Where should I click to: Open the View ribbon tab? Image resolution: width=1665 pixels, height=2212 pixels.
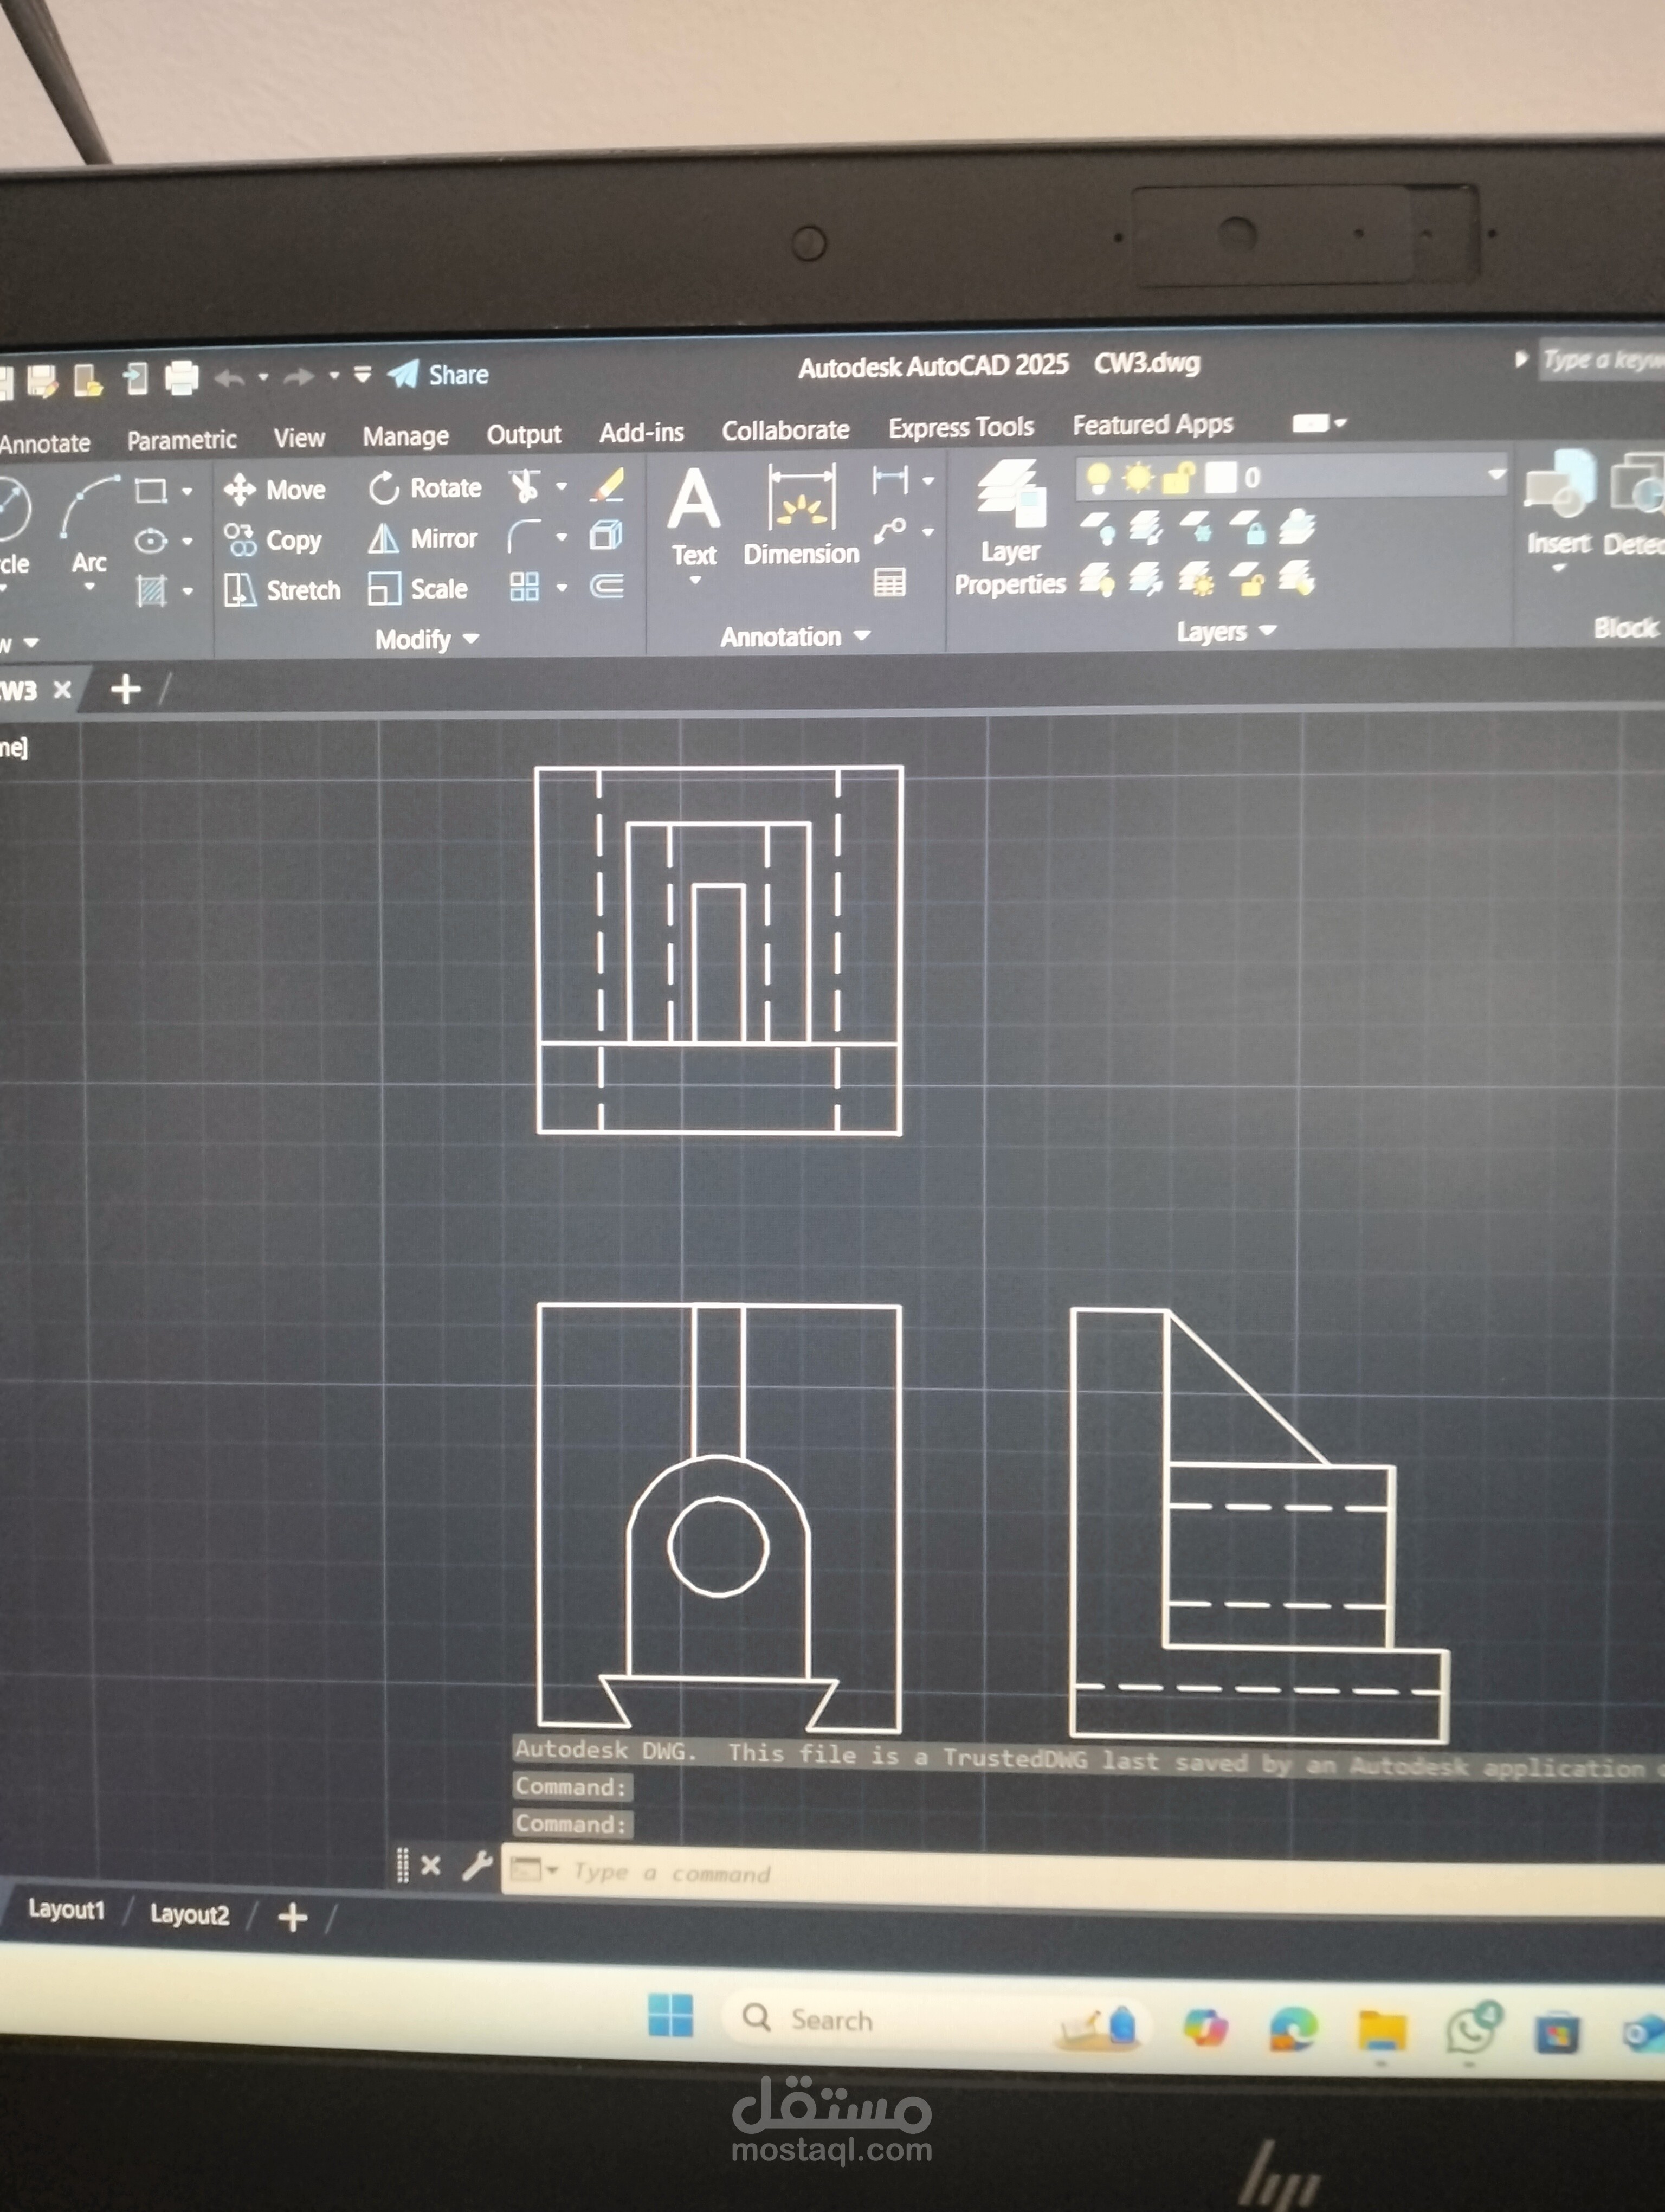point(299,438)
